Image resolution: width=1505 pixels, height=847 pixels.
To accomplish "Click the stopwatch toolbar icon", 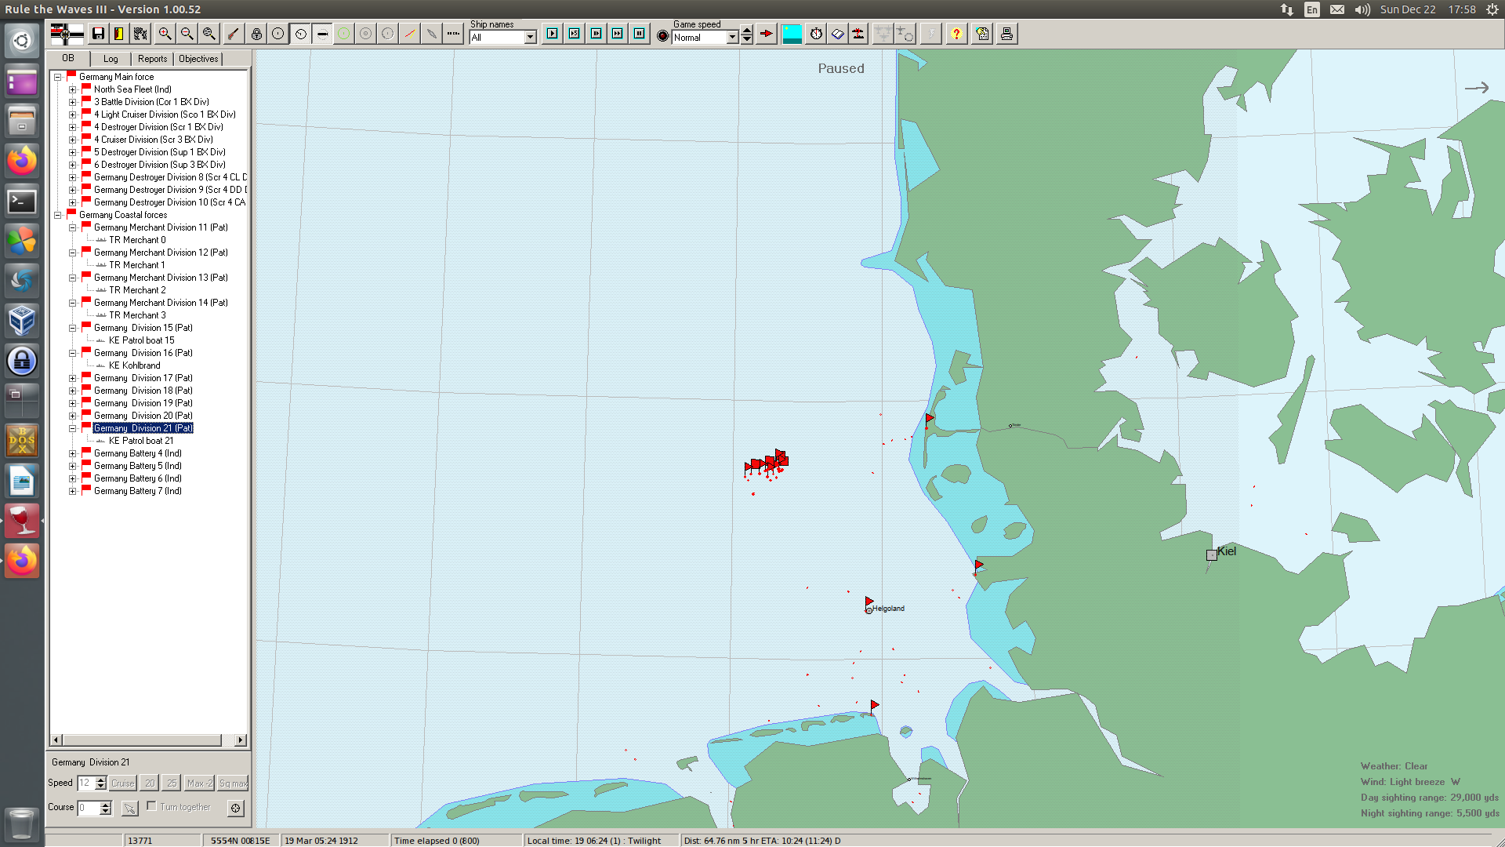I will [816, 34].
